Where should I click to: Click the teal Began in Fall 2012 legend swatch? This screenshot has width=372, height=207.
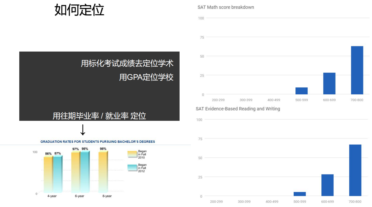click(x=132, y=168)
